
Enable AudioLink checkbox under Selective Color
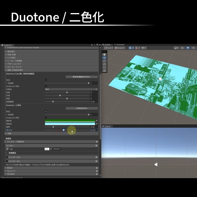[46, 86]
